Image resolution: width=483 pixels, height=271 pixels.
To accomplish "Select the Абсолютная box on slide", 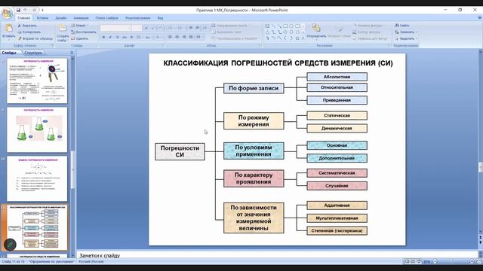I will (x=337, y=77).
